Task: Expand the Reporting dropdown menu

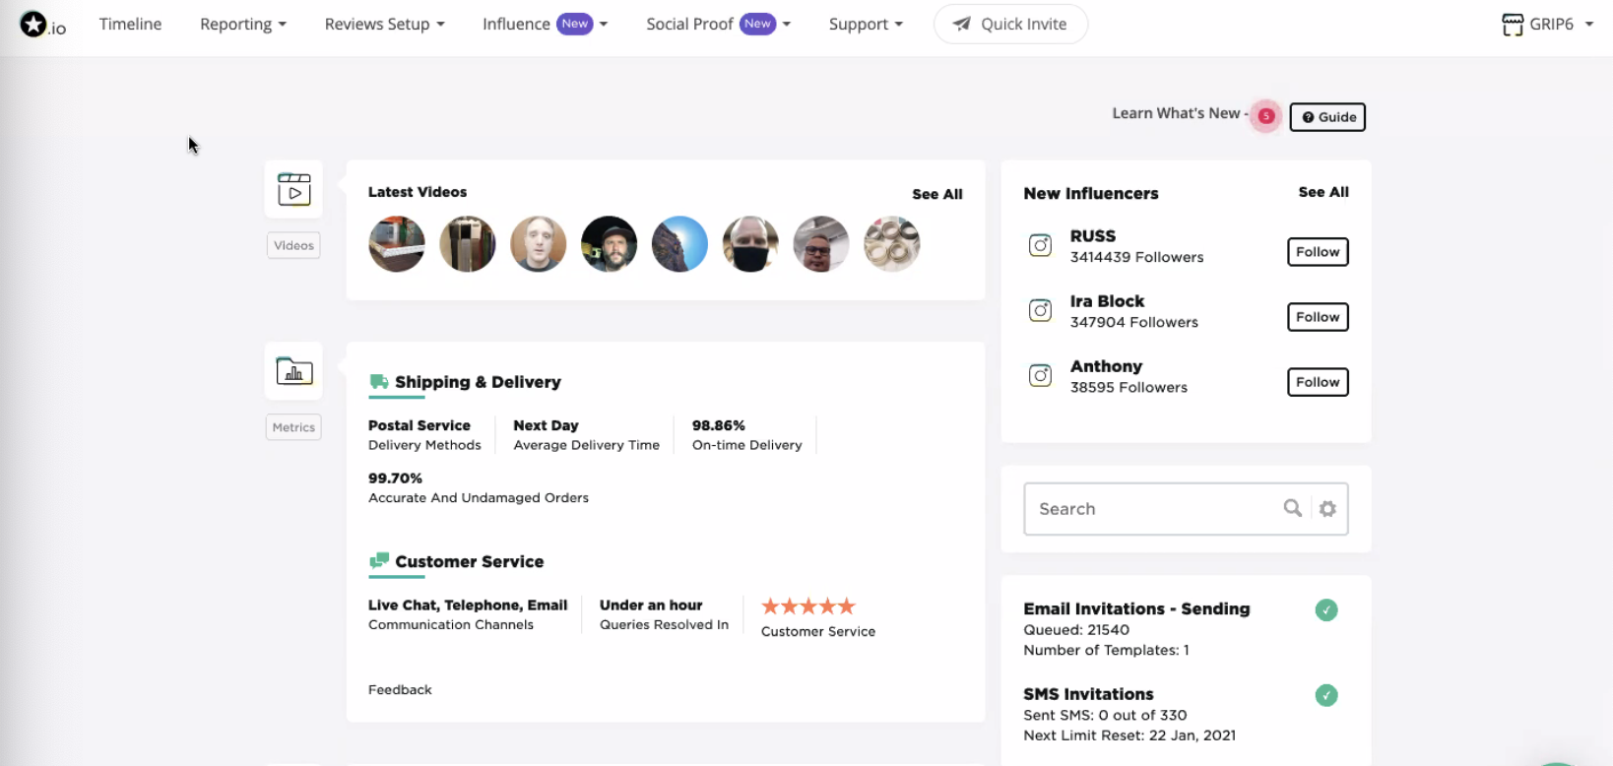Action: [x=243, y=24]
